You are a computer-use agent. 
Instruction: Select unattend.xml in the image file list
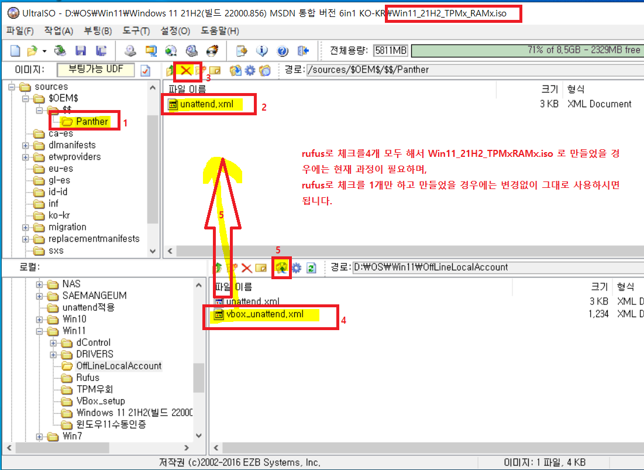click(206, 104)
